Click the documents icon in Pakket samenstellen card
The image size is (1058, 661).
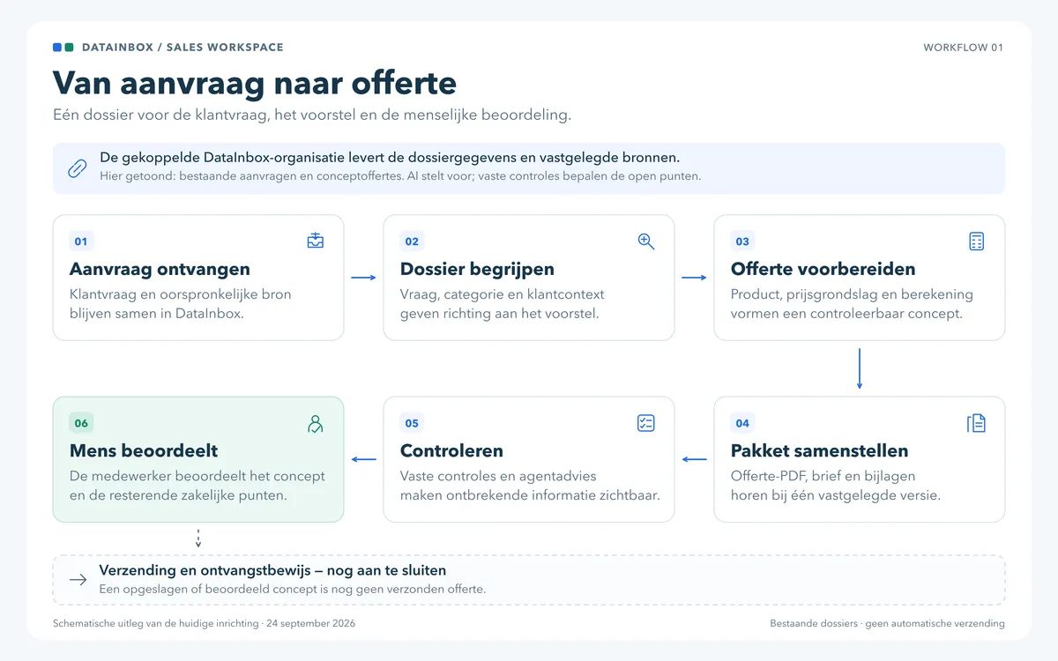point(977,423)
